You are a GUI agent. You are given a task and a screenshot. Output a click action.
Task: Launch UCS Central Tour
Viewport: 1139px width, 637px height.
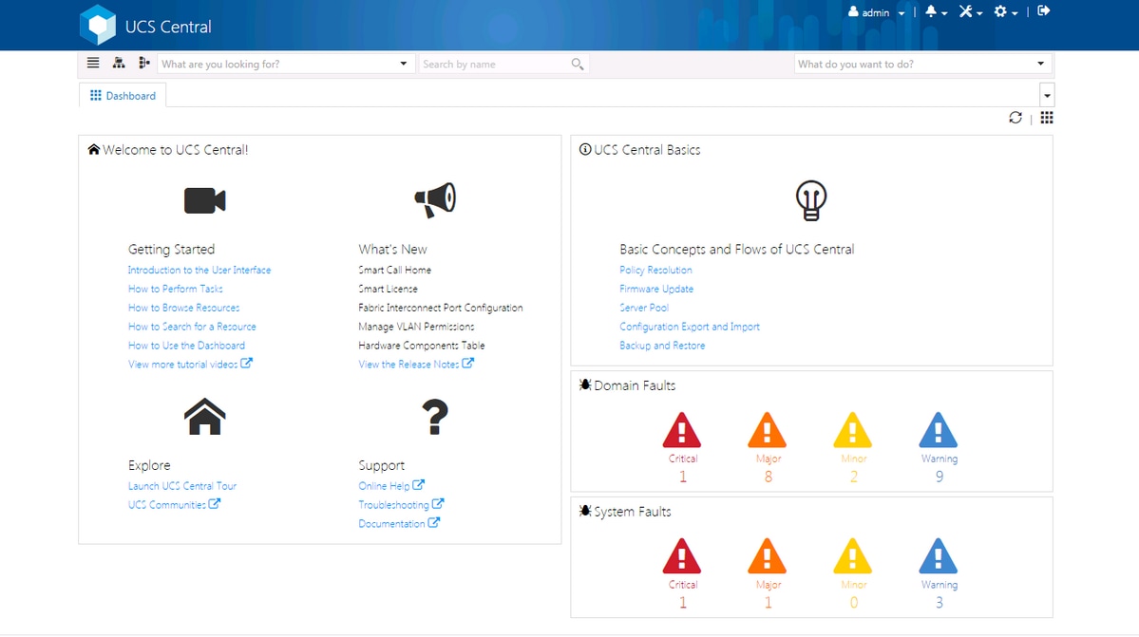click(x=182, y=486)
